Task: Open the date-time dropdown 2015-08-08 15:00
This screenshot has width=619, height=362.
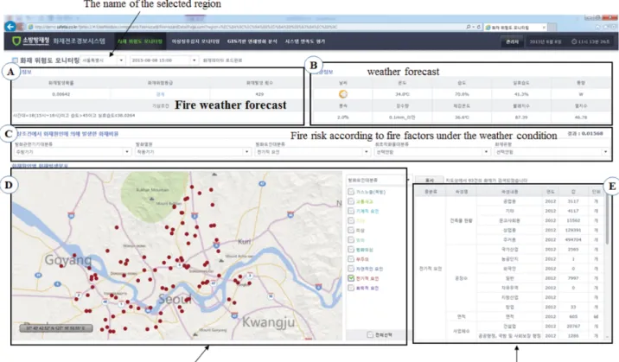Action: pos(164,60)
